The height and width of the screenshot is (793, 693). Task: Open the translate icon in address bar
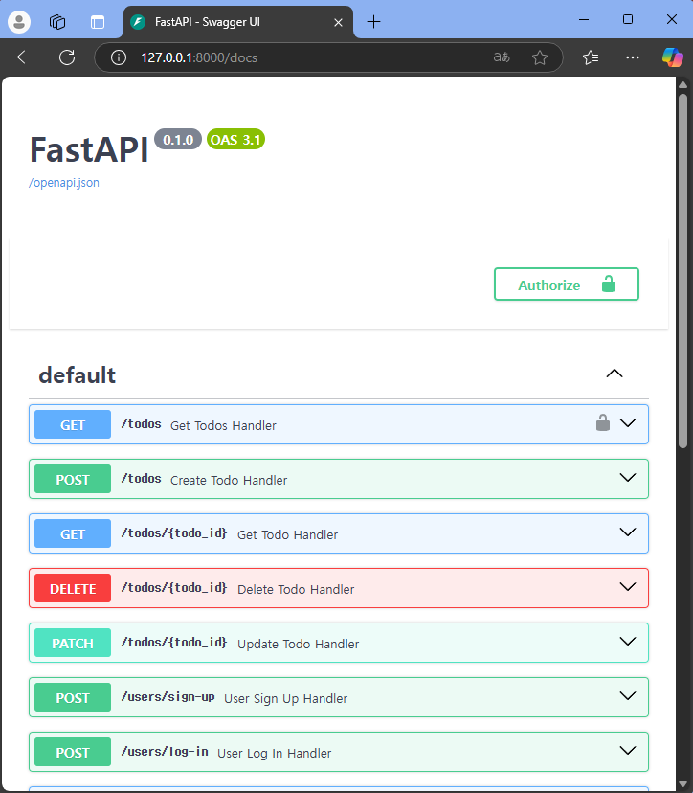(x=502, y=57)
